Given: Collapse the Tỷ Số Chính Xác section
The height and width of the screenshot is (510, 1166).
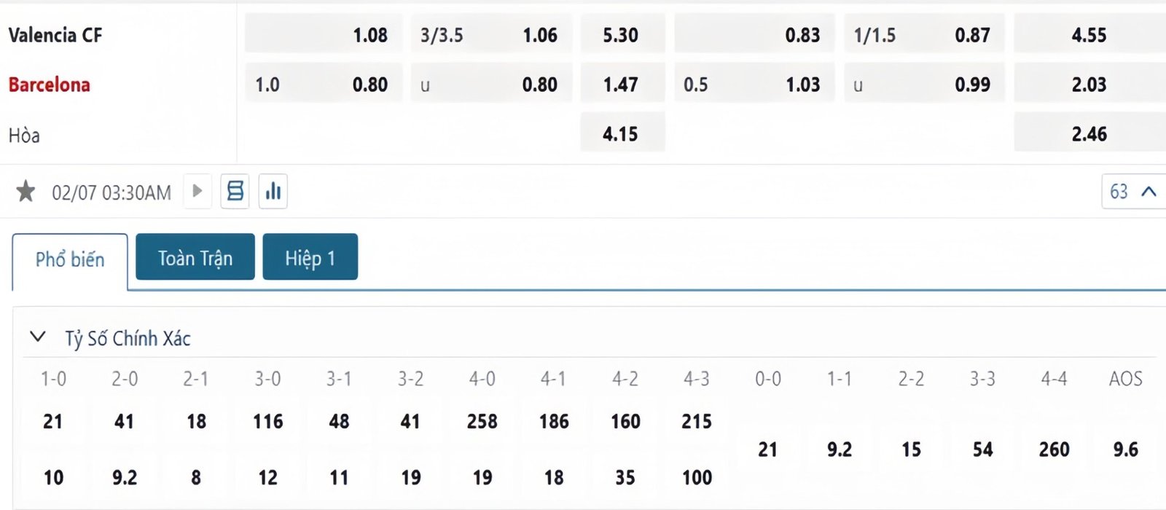Looking at the screenshot, I should click(x=37, y=337).
